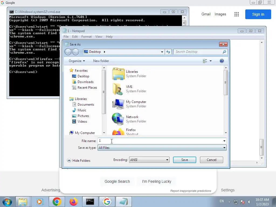The image size is (276, 207).
Task: Click I'm Feeling Lucky button
Action: coord(157,181)
